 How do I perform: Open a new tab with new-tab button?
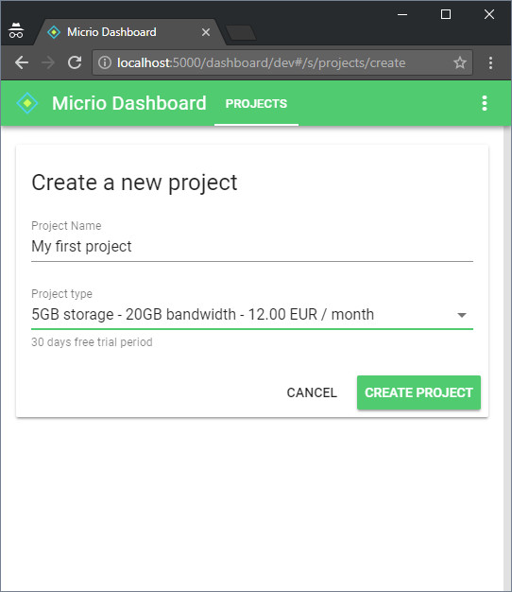click(x=241, y=33)
